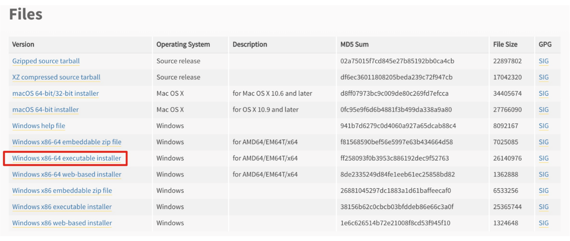Open the Gzipped source tarball link
Viewport: 570px width, 241px height.
click(x=46, y=61)
